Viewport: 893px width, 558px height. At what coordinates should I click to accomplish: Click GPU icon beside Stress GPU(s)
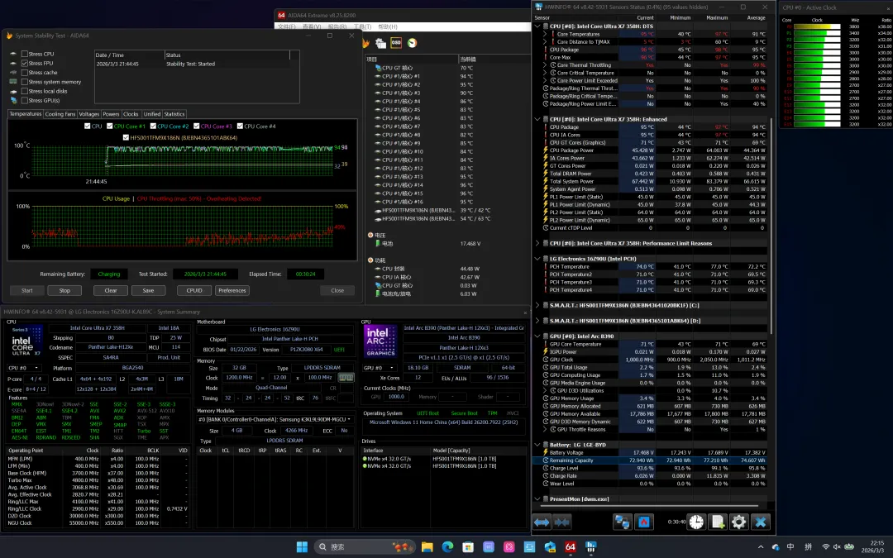coord(14,100)
